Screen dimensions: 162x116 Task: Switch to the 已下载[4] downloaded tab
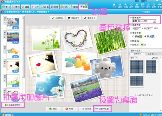[x=152, y=54]
